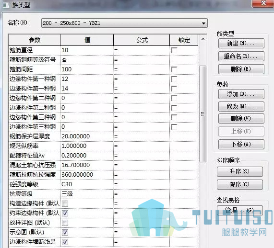Click formula cell for 抗震等级 row

142,194
